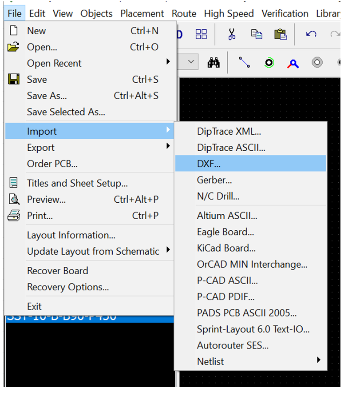Viewport: 348px width, 393px height.
Task: Click the Cut scissors icon in toolbar
Action: [x=232, y=34]
